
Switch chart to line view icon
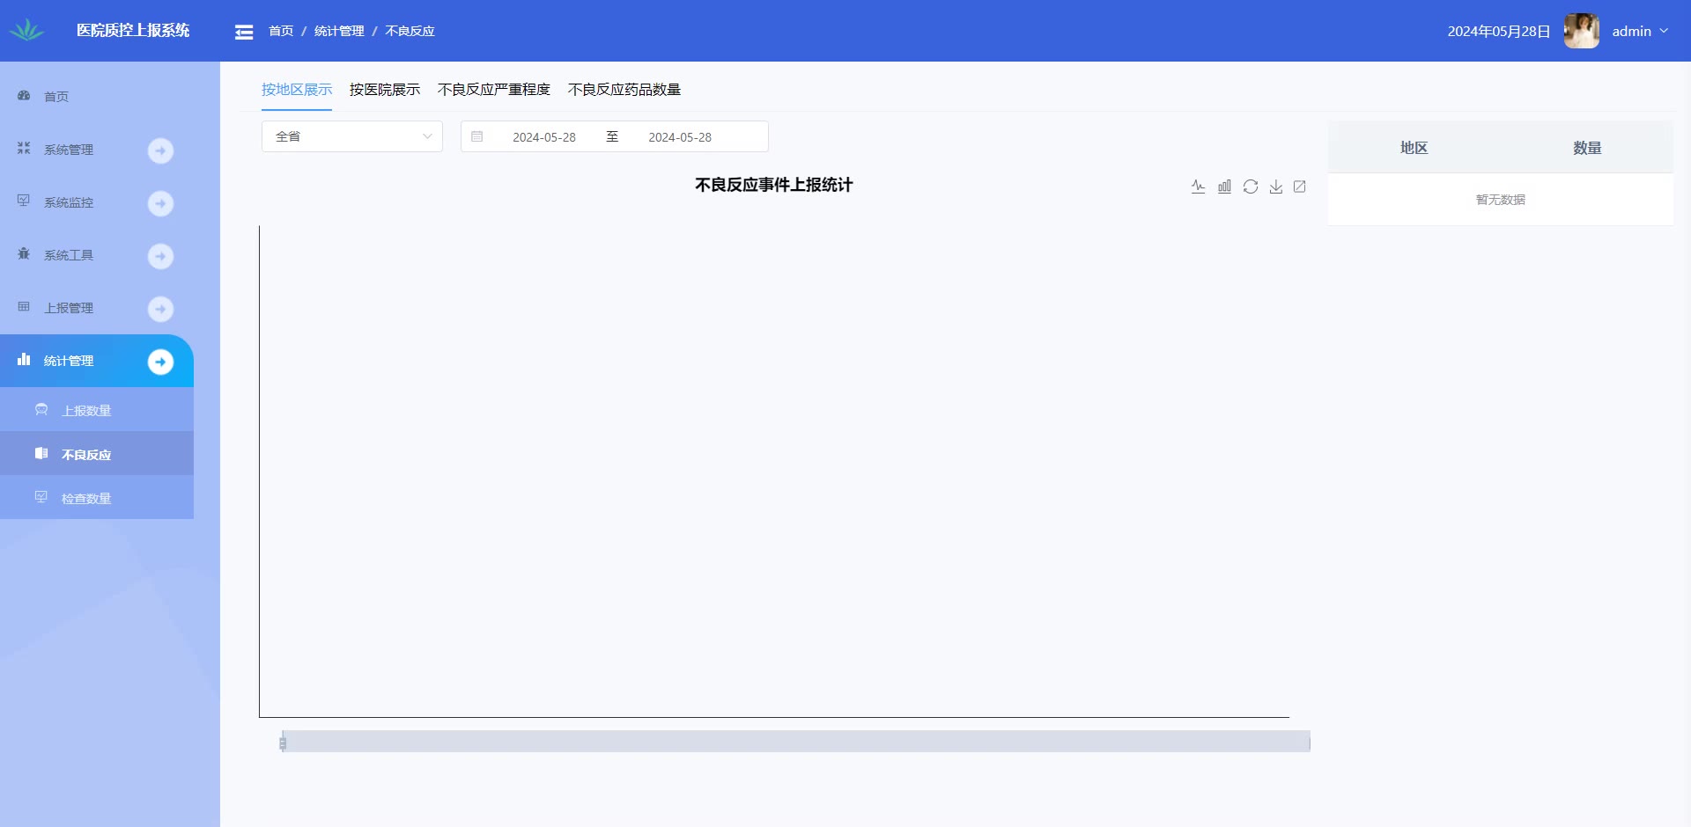[1198, 187]
